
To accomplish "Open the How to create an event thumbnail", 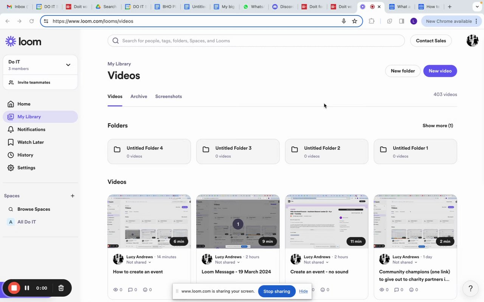I will click(149, 222).
